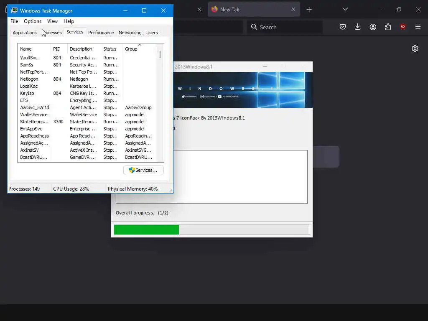The width and height of the screenshot is (428, 321).
Task: Switch to Services tab
Action: click(75, 32)
